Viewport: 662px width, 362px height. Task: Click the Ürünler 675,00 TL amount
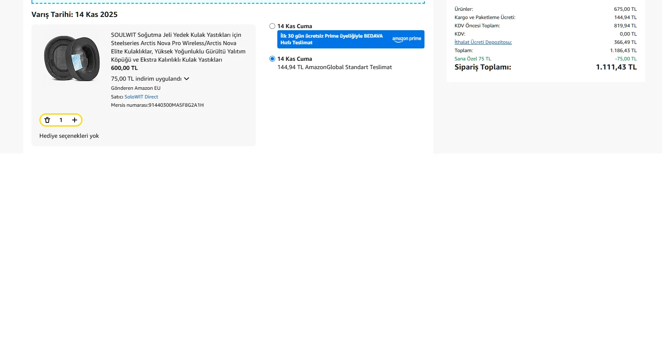click(626, 9)
